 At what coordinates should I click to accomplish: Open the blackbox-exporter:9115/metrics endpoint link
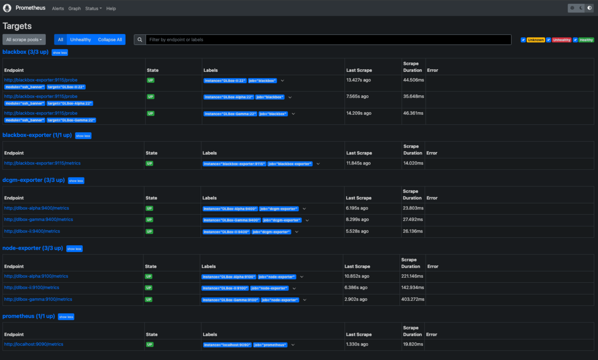(x=42, y=163)
